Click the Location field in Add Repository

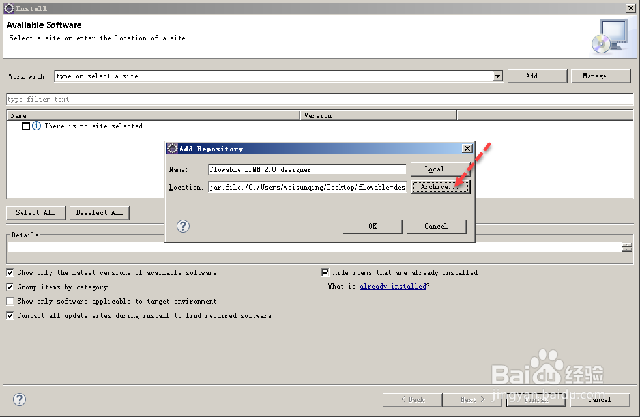pos(308,187)
